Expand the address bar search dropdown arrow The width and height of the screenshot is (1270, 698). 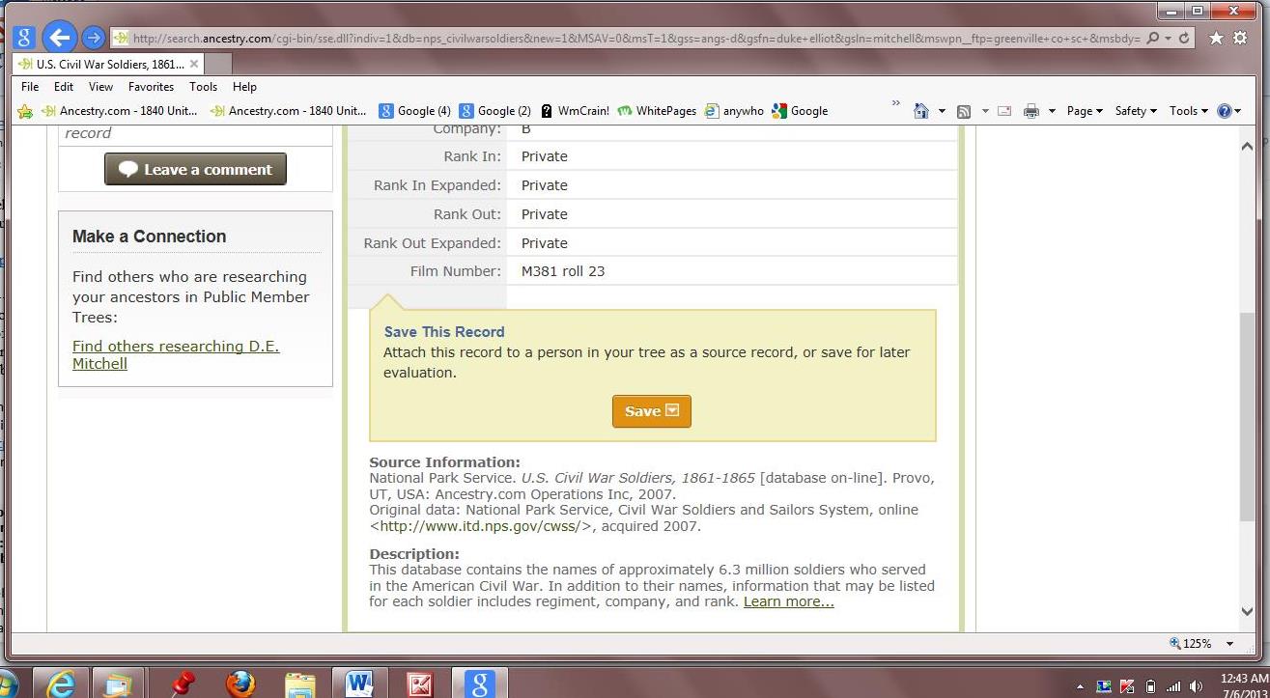pos(1168,39)
